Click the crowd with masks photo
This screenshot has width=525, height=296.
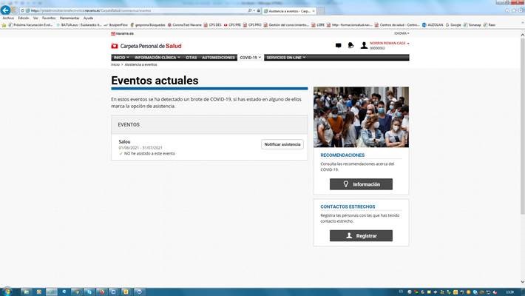[x=361, y=117]
